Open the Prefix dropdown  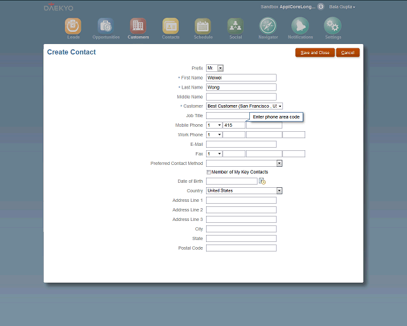point(221,68)
